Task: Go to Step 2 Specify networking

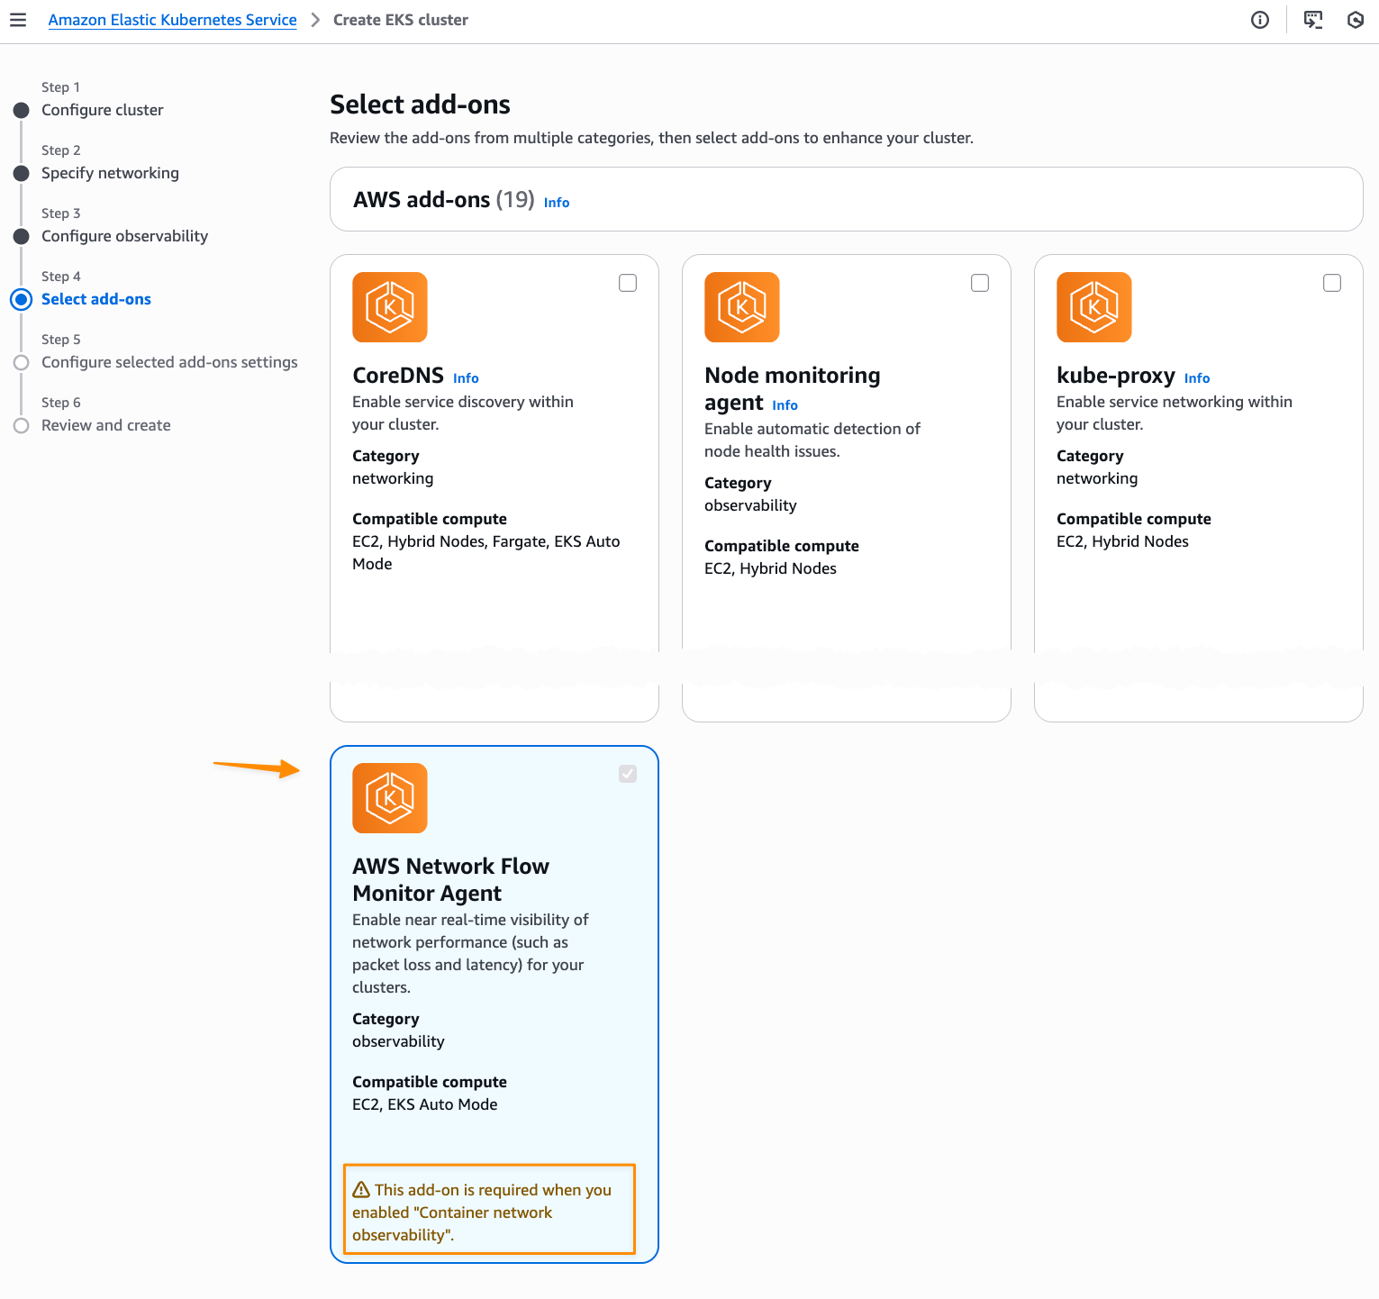Action: click(110, 173)
